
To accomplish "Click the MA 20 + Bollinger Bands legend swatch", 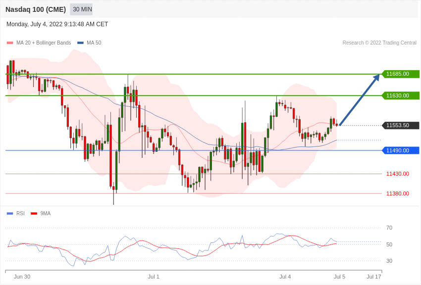I will (x=10, y=43).
